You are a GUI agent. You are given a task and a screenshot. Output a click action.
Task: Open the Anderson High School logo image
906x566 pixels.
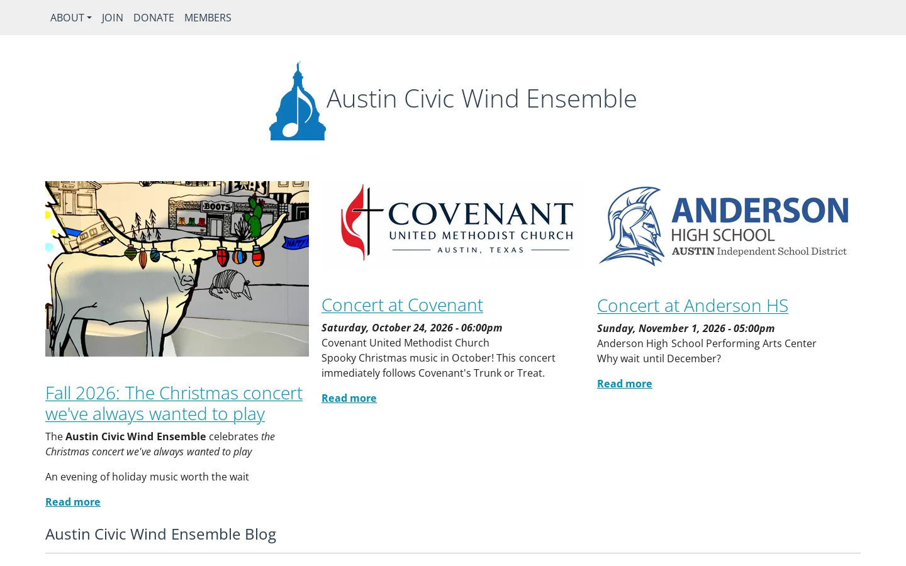(x=729, y=225)
